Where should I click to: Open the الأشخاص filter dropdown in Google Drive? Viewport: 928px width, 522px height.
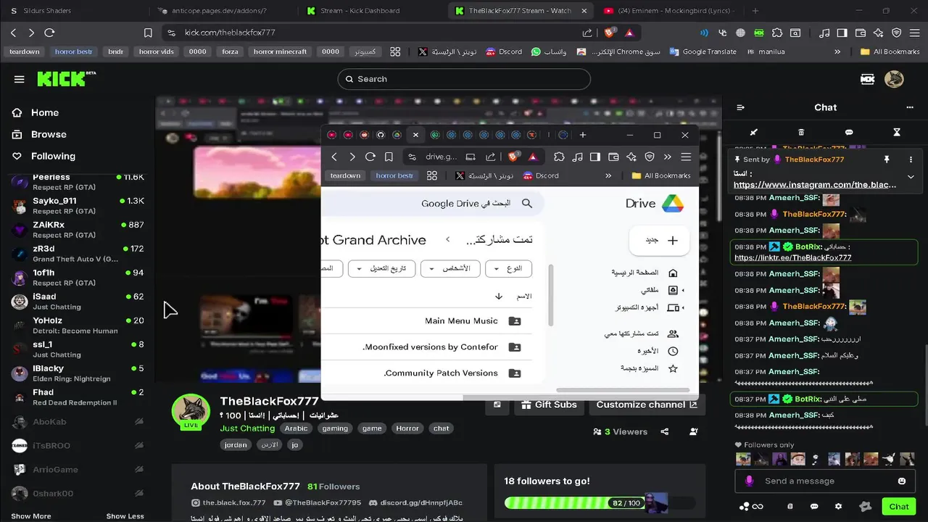coord(449,269)
